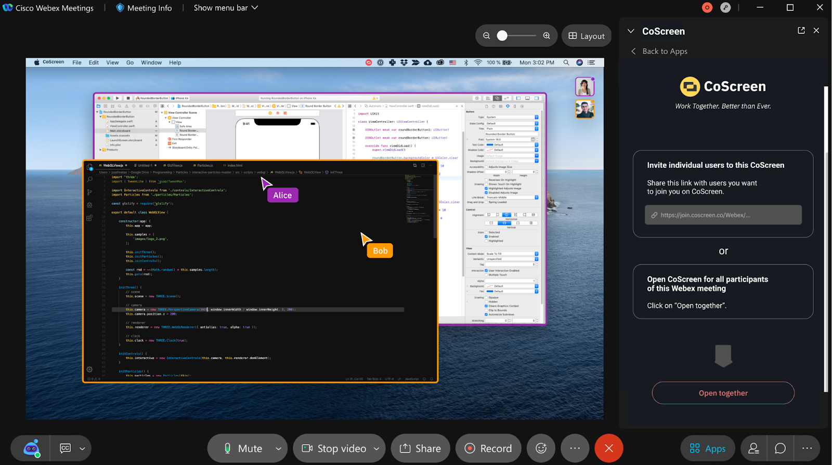The height and width of the screenshot is (465, 832).
Task: Open the View menu in shared macOS screen
Action: [x=112, y=62]
